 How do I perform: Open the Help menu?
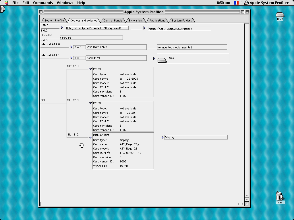coord(81,3)
